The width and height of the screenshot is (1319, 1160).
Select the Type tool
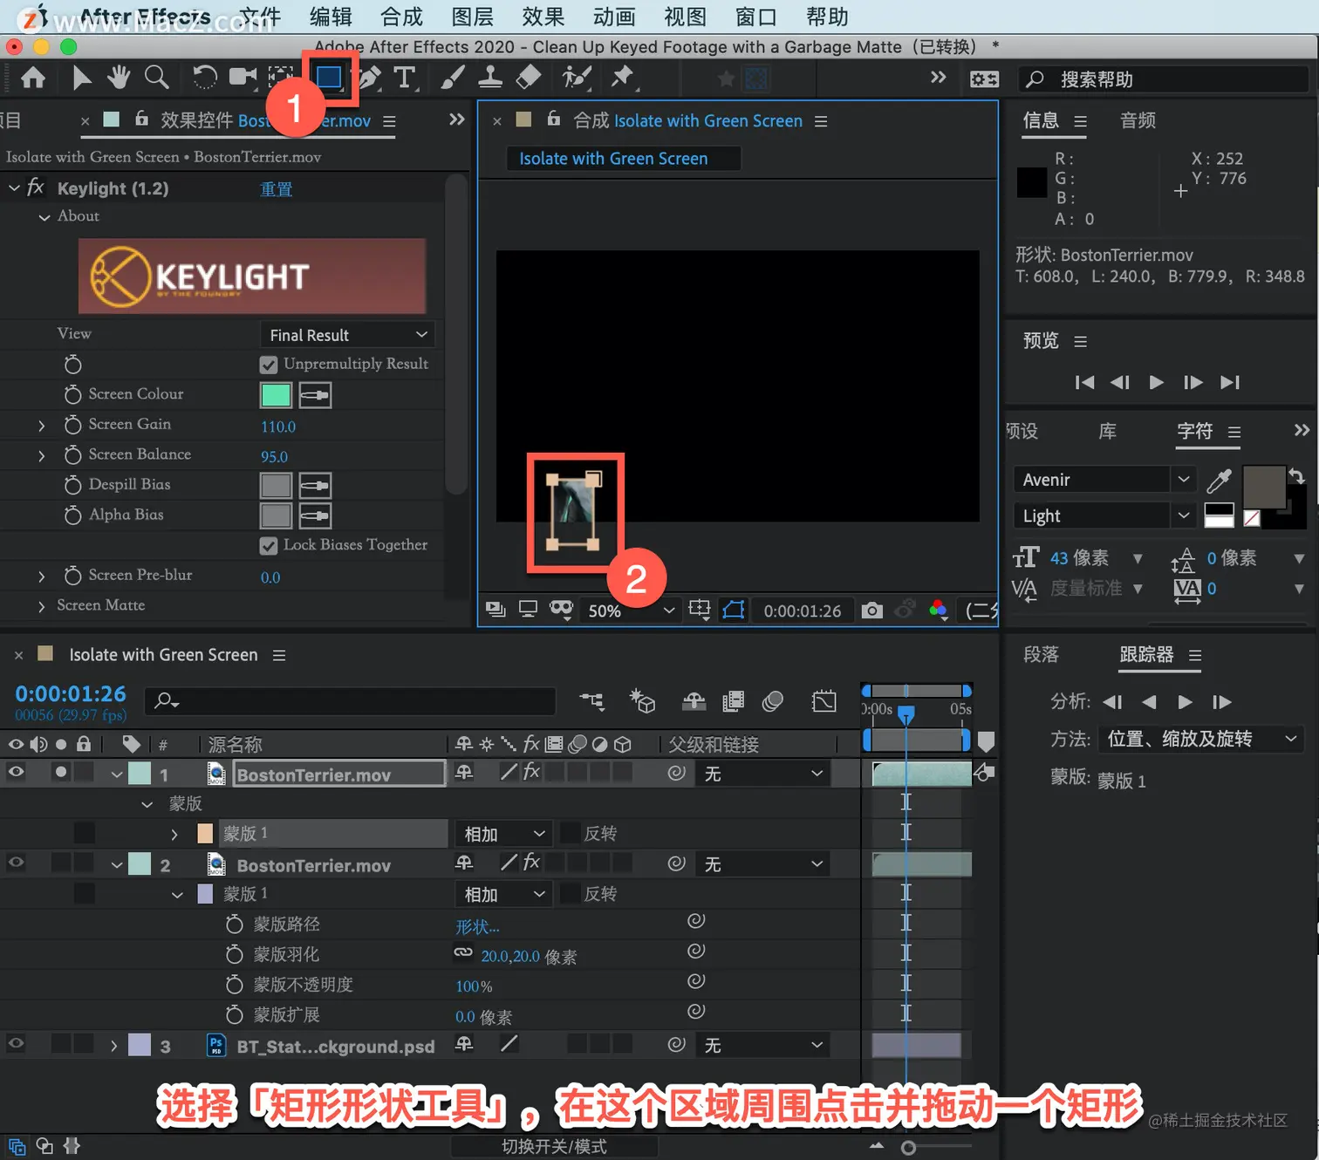click(x=404, y=78)
